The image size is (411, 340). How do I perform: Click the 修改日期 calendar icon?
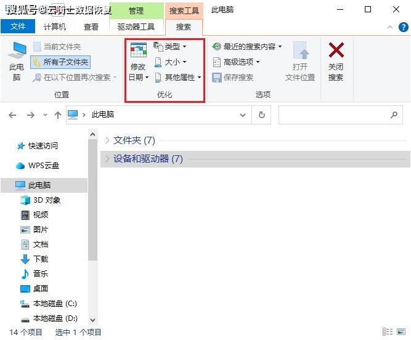[x=139, y=51]
